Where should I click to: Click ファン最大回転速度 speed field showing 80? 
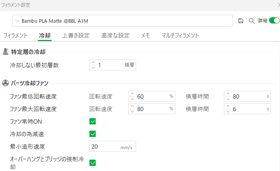[x=152, y=109]
